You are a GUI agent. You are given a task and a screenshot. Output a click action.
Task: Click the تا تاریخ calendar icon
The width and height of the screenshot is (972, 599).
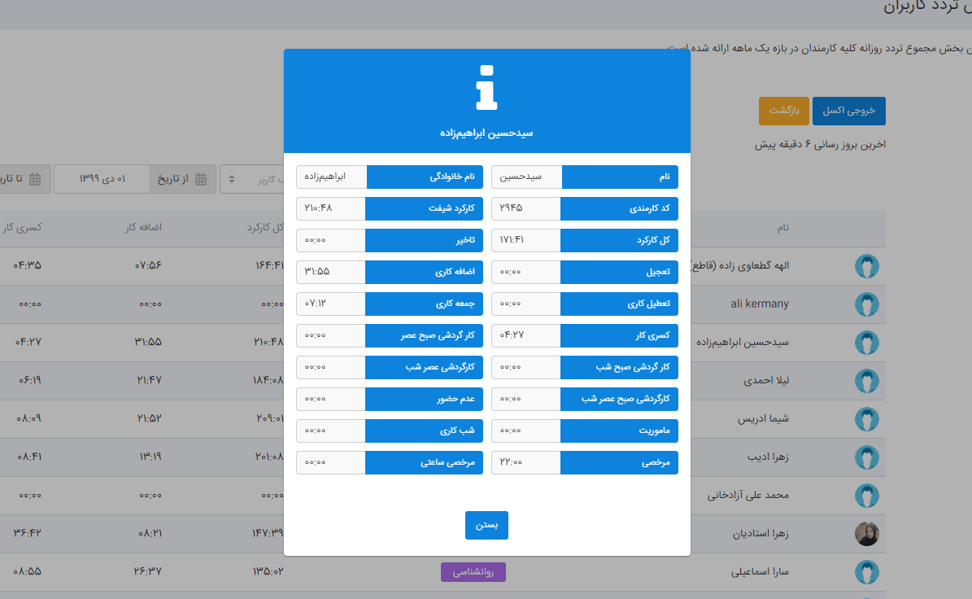[x=35, y=179]
